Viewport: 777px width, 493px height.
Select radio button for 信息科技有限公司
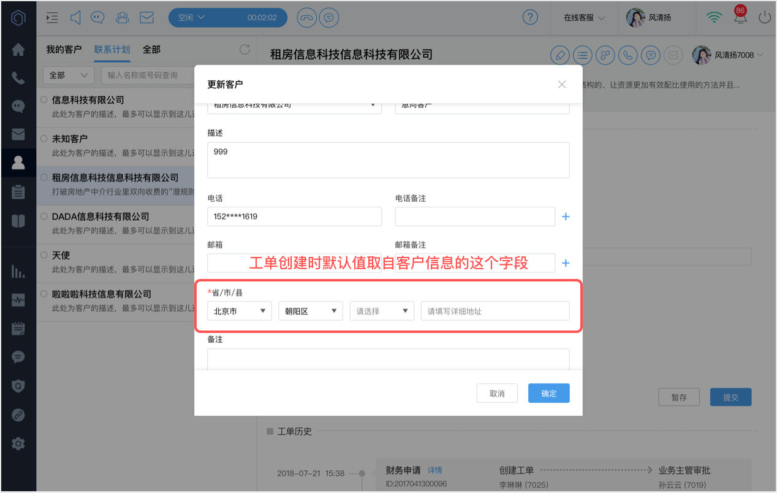pos(44,99)
